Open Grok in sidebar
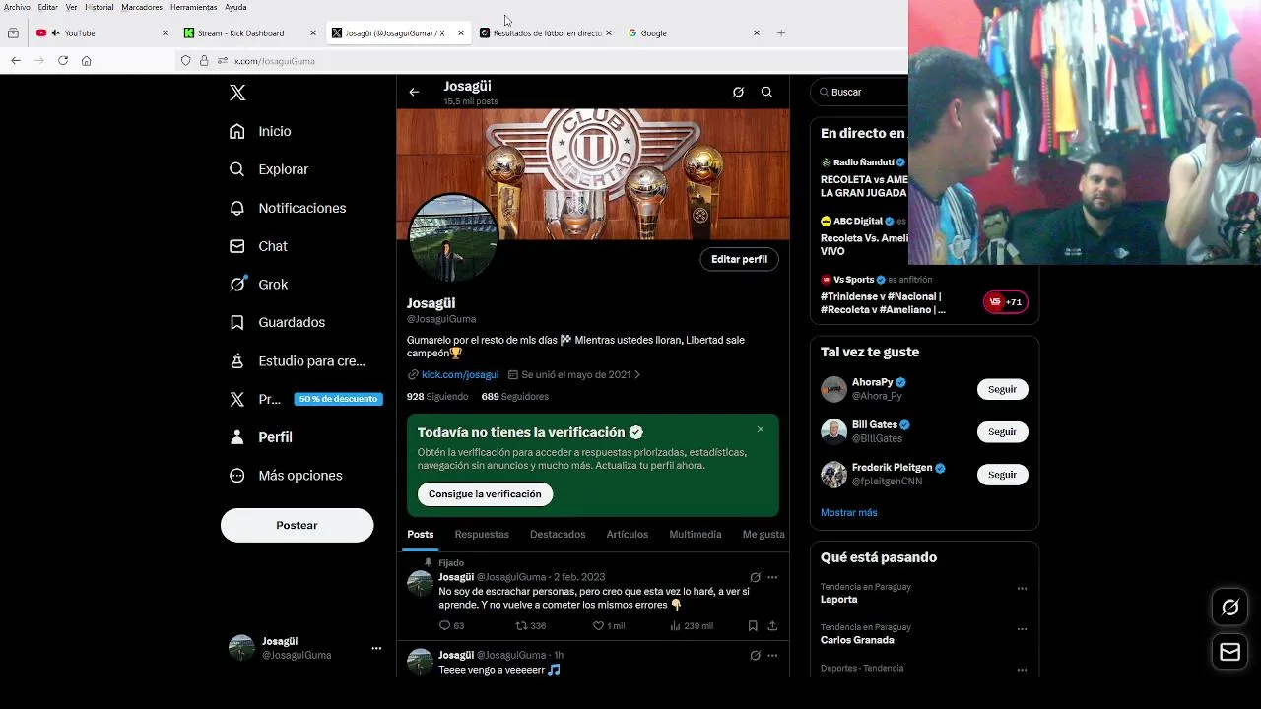 coord(259,285)
